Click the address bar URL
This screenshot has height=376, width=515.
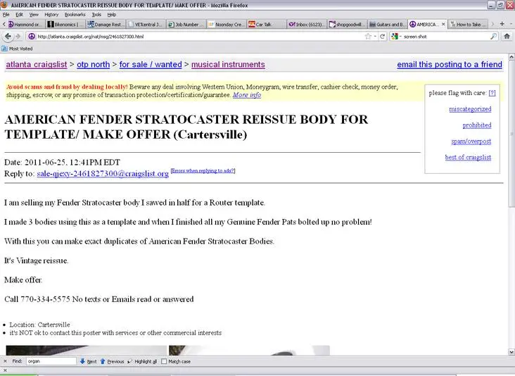coord(91,37)
